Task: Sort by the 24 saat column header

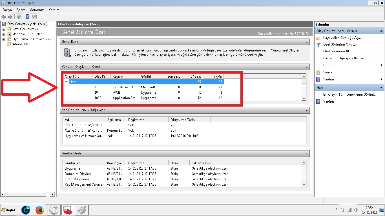Action: [192, 76]
